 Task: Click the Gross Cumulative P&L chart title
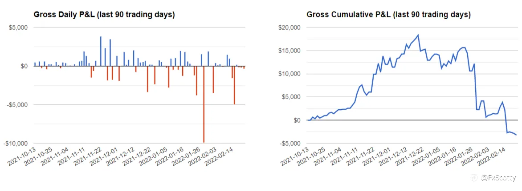click(388, 15)
